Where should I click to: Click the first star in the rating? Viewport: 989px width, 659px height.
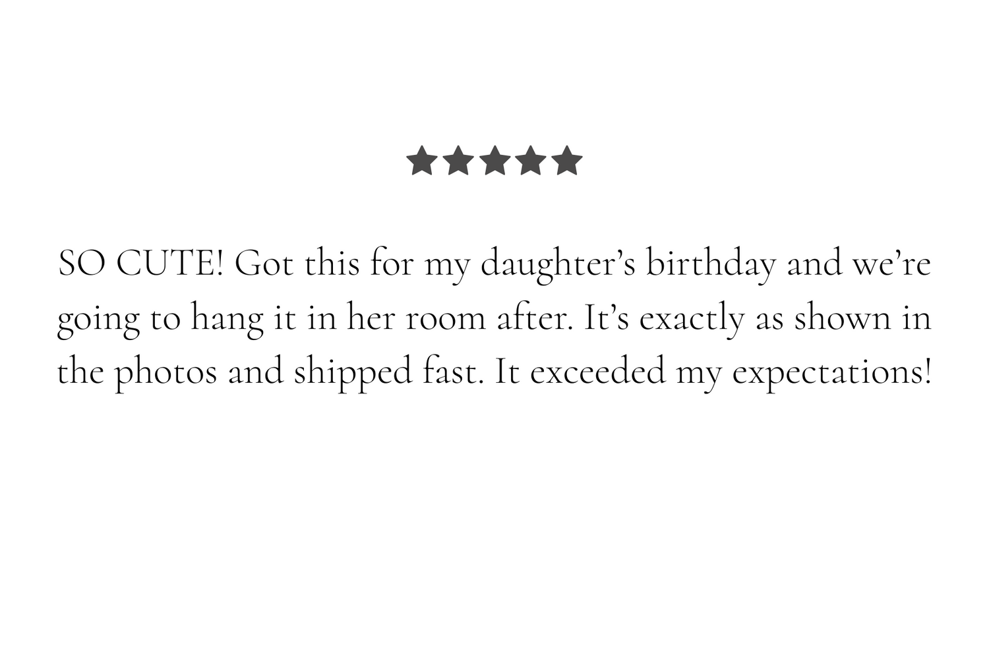[421, 161]
